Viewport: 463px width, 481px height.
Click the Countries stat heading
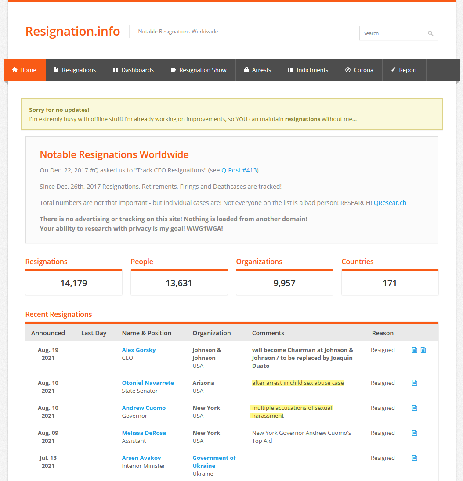(358, 262)
